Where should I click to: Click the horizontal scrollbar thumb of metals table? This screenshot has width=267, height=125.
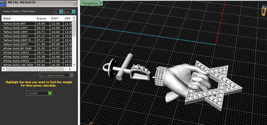click(35, 69)
